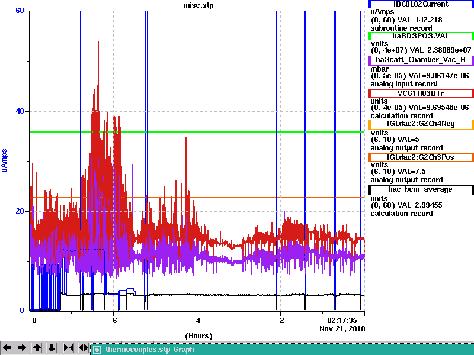Click the mbar units label

[379, 69]
